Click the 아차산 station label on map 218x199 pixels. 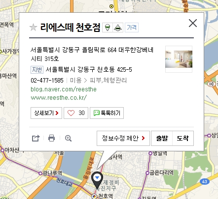[12, 150]
